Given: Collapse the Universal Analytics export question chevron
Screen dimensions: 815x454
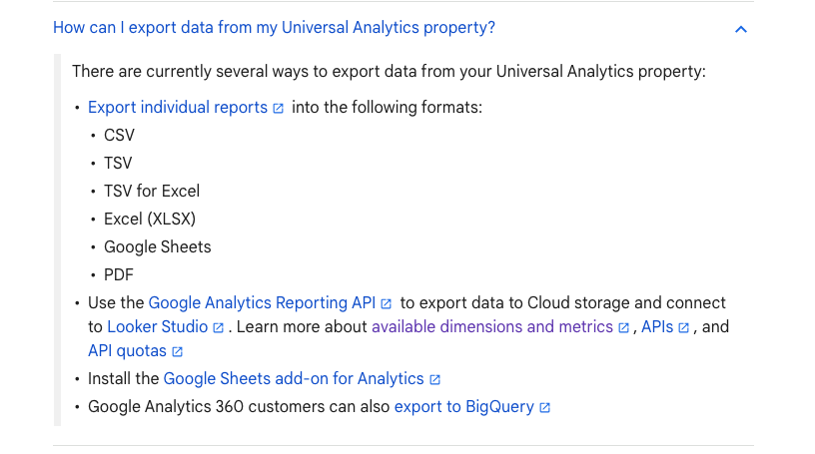Looking at the screenshot, I should (x=741, y=29).
